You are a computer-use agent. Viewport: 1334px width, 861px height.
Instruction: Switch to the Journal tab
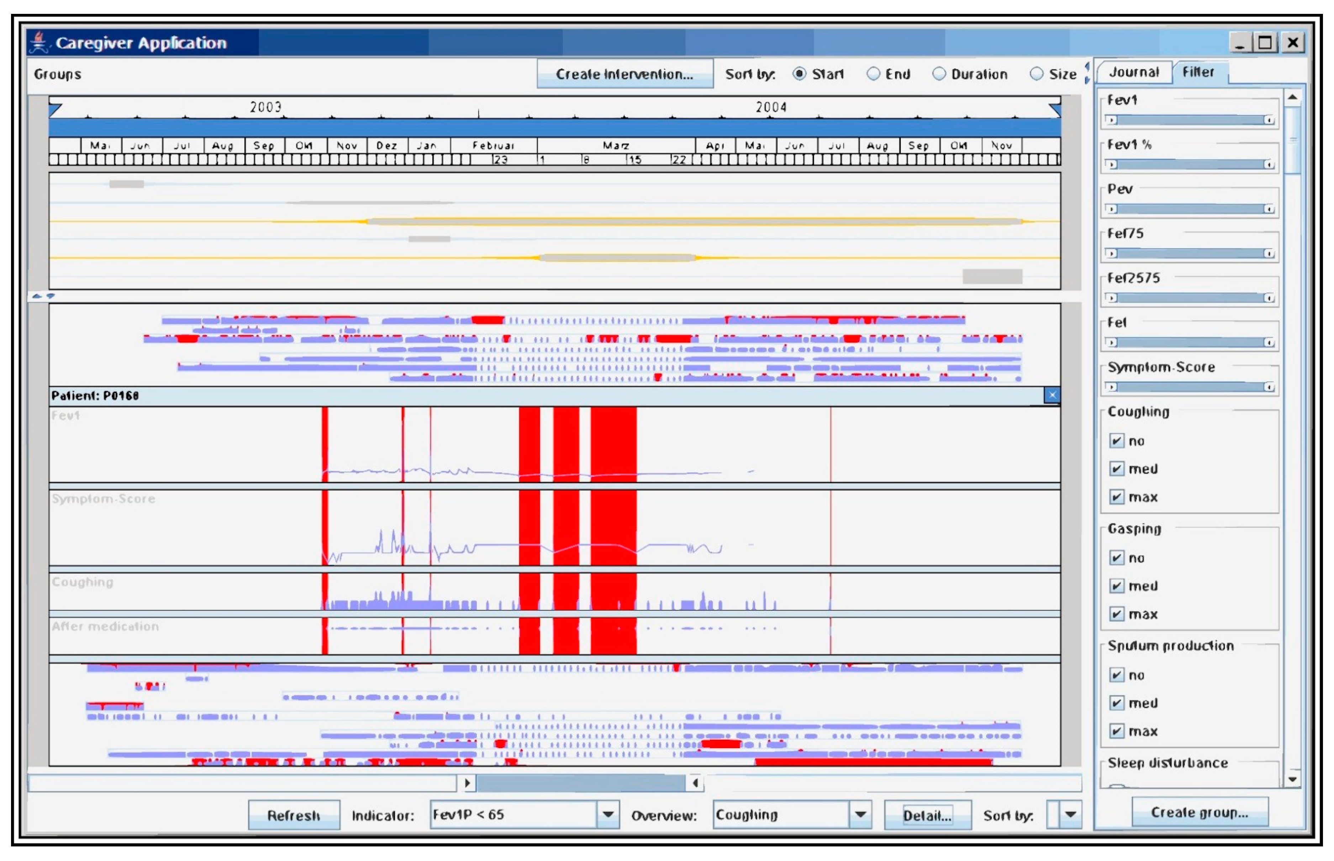click(x=1134, y=72)
